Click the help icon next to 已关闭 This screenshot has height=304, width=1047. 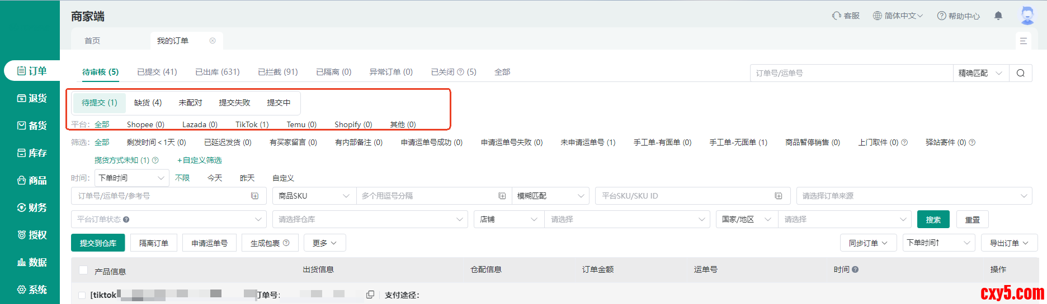point(460,72)
